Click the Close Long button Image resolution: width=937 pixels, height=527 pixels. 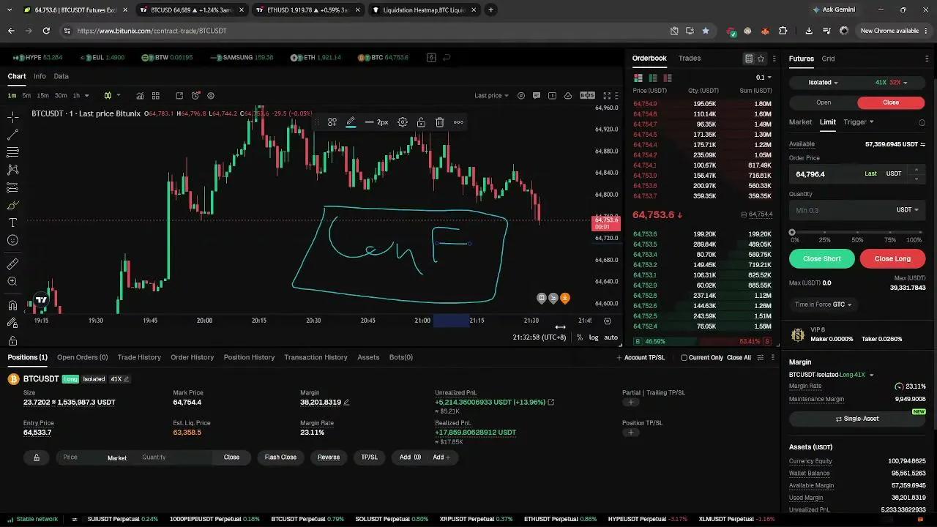point(892,258)
